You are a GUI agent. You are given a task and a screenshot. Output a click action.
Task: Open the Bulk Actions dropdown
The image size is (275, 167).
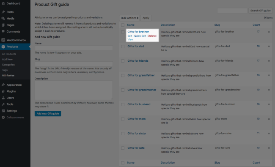click(x=129, y=18)
